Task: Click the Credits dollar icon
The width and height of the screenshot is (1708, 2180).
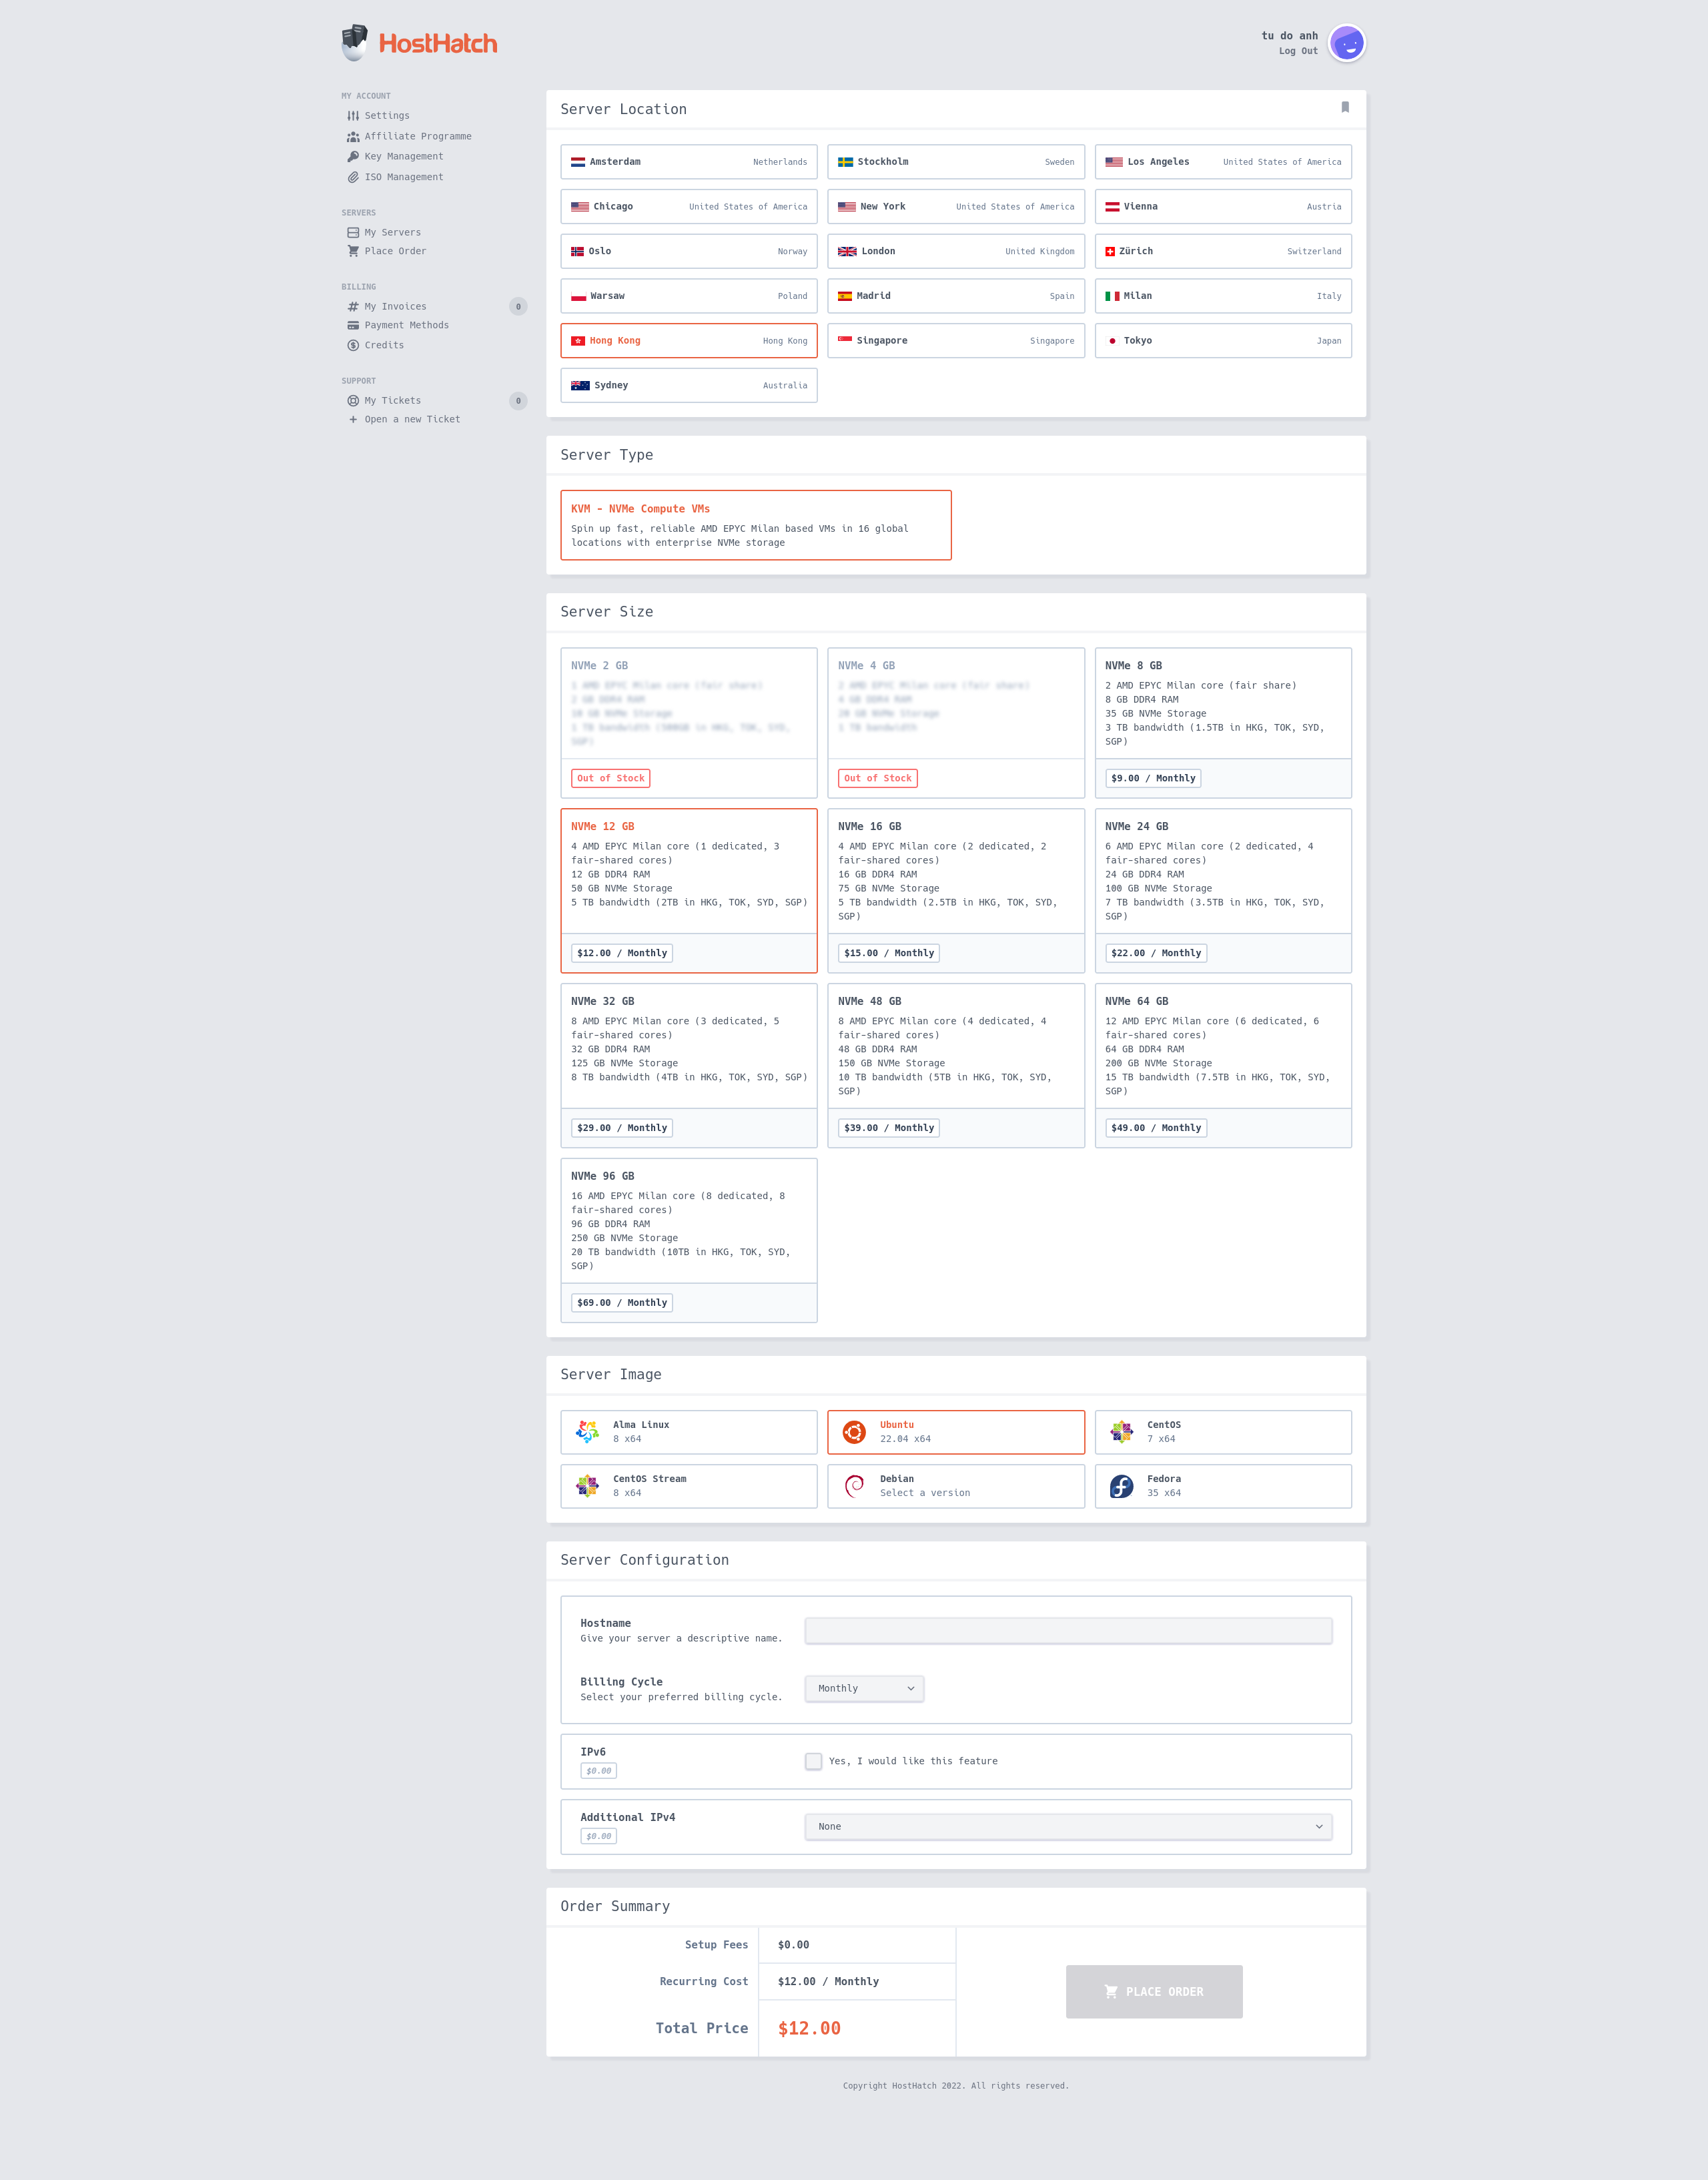Action: [353, 345]
